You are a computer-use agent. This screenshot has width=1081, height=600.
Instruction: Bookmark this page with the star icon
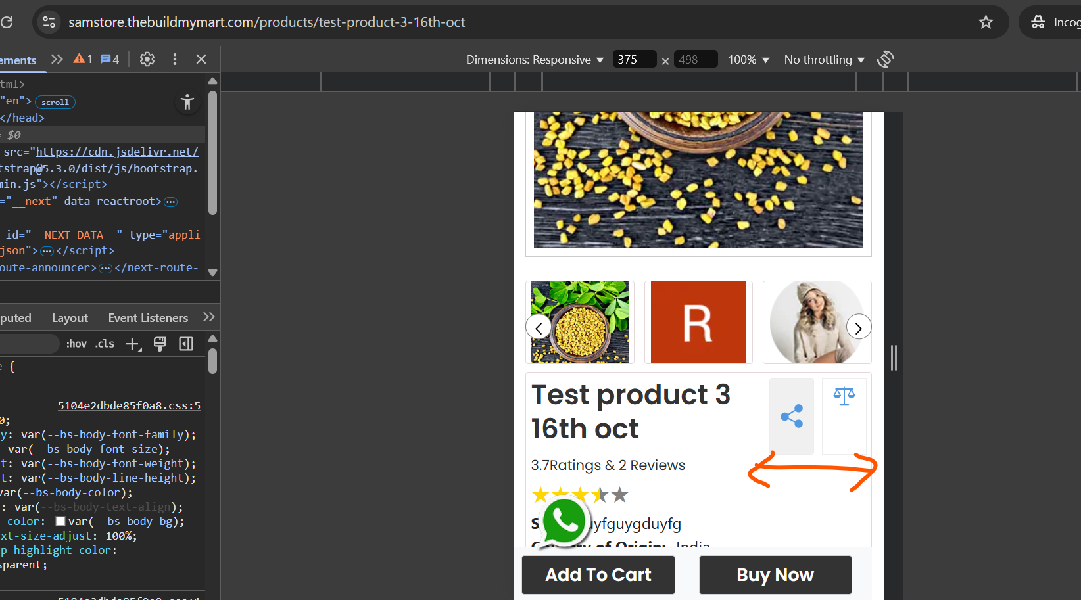tap(986, 22)
